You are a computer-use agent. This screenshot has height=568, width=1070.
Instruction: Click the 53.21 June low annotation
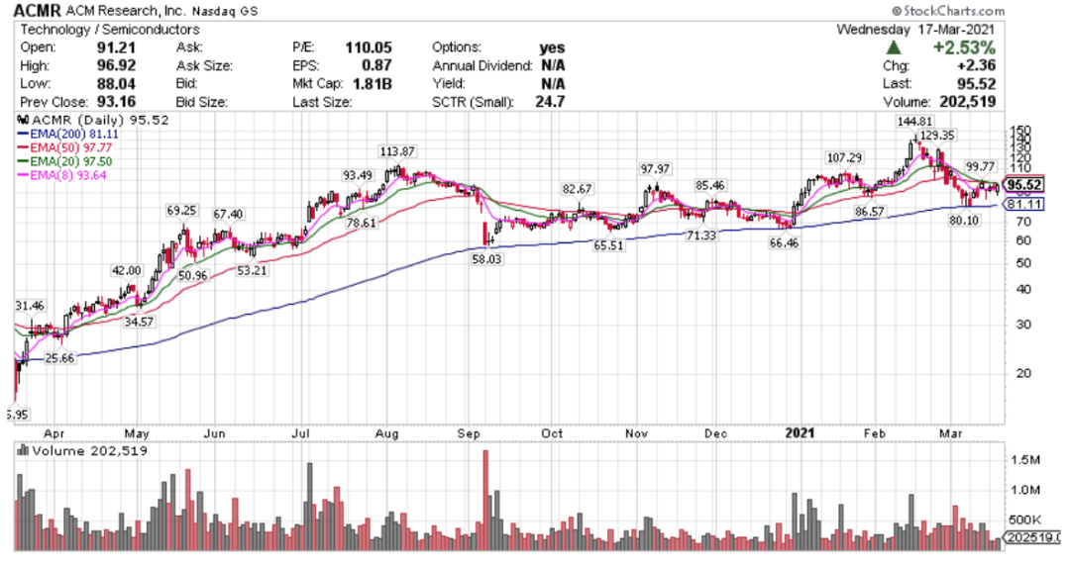click(x=253, y=271)
